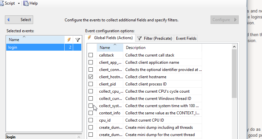Switch to the Event Fields tab
Viewport: 262px width, 139px height.
186,38
